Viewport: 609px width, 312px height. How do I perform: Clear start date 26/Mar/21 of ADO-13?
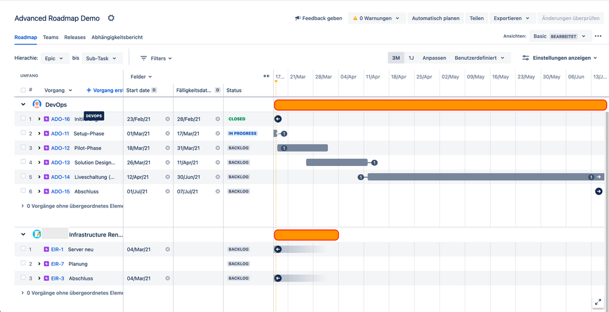click(x=168, y=162)
